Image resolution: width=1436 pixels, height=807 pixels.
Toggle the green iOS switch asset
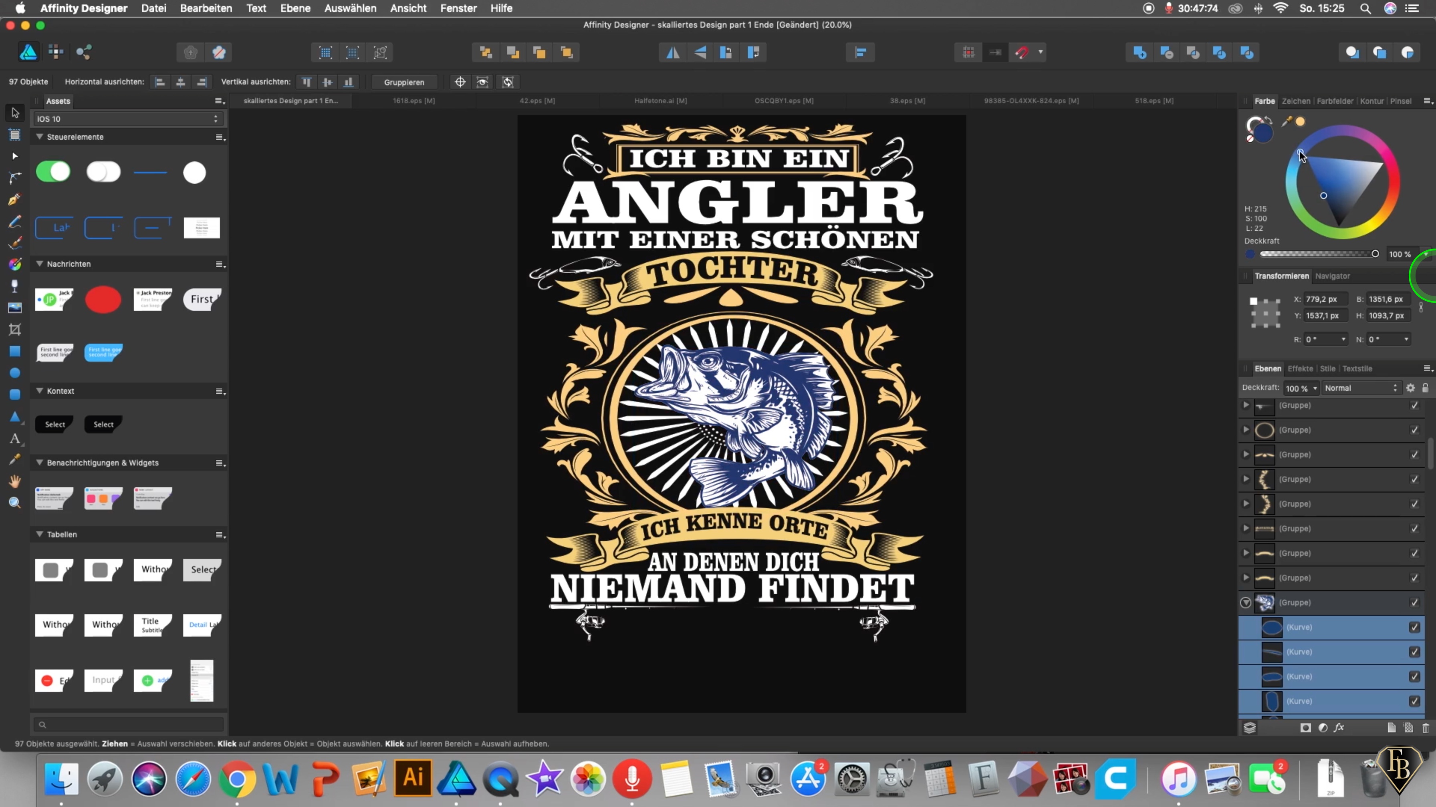tap(53, 172)
